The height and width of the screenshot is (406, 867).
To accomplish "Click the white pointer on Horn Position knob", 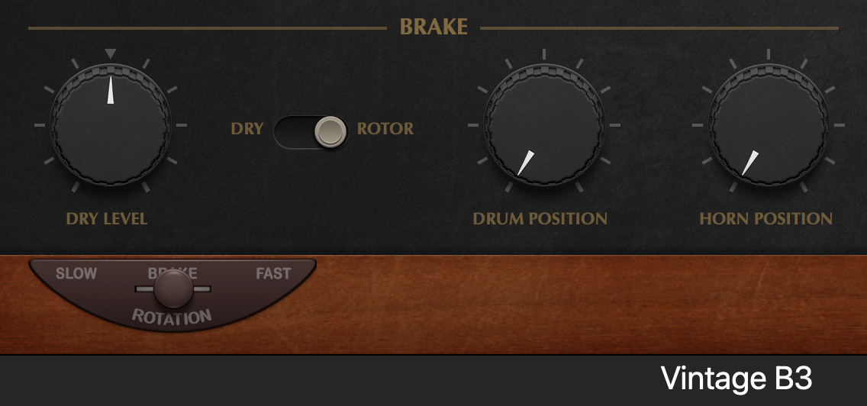I will point(749,163).
